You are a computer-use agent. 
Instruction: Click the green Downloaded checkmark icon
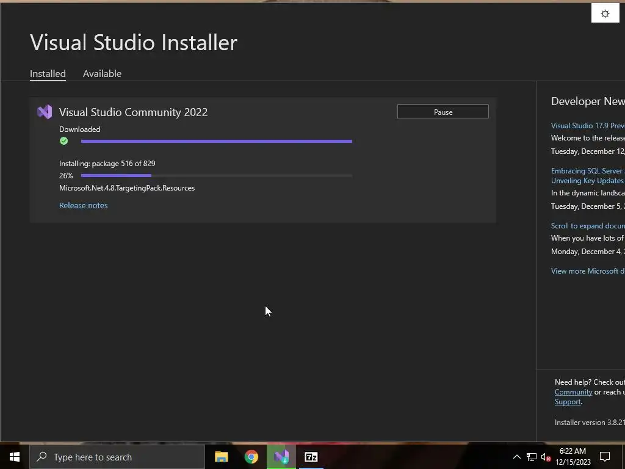pos(63,141)
